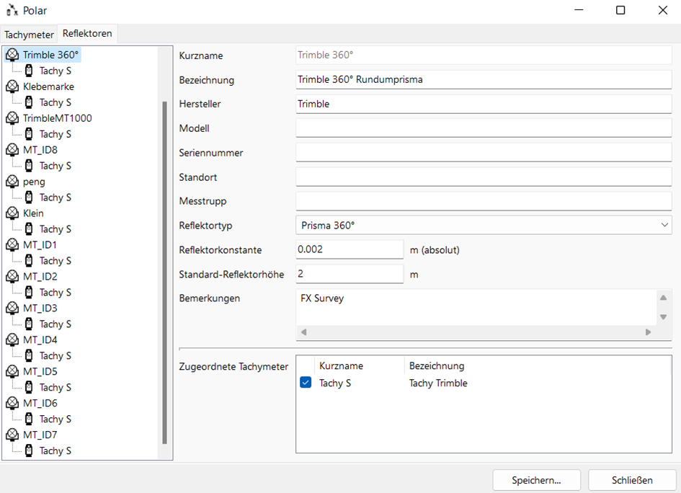Click tachymeter icon under MT_ID3

click(29, 324)
